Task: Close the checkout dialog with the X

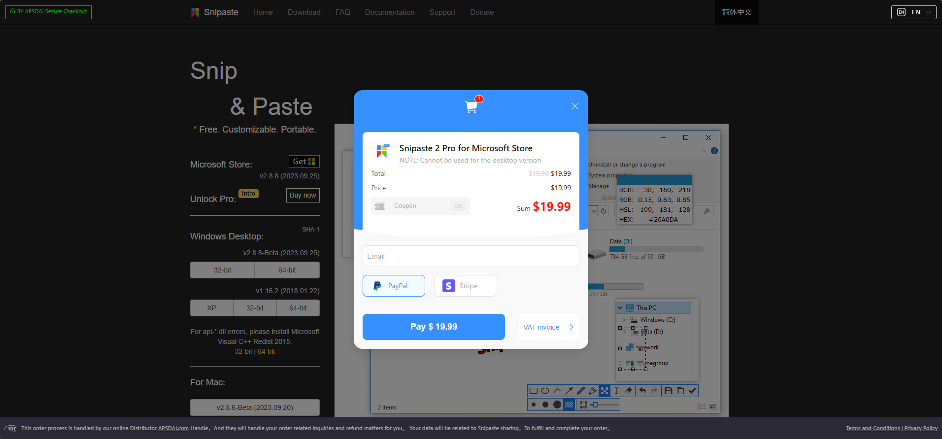Action: tap(574, 106)
